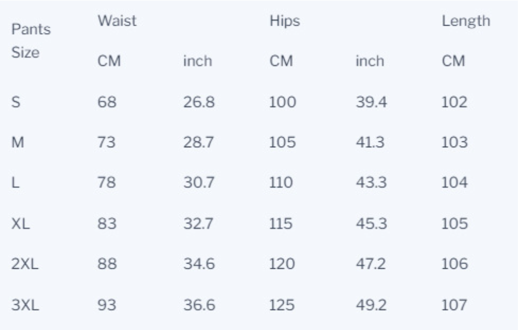This screenshot has height=330, width=519.
Task: Click waist inch value 36.6
Action: (x=199, y=305)
